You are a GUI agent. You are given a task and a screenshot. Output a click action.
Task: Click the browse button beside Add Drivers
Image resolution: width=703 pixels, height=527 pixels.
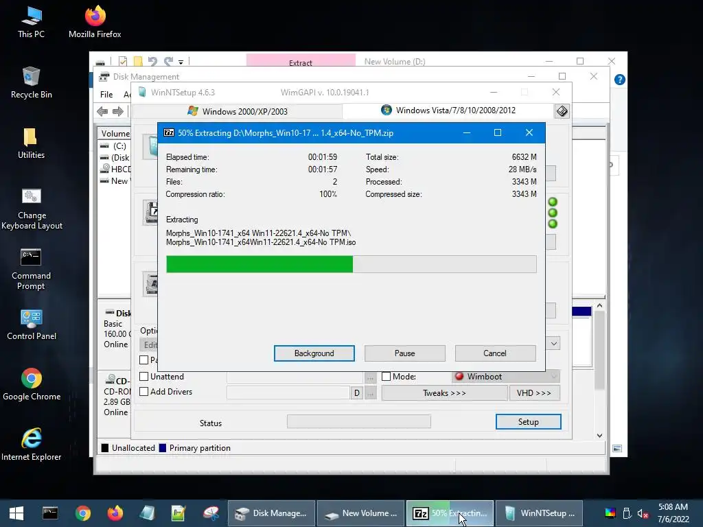click(370, 393)
